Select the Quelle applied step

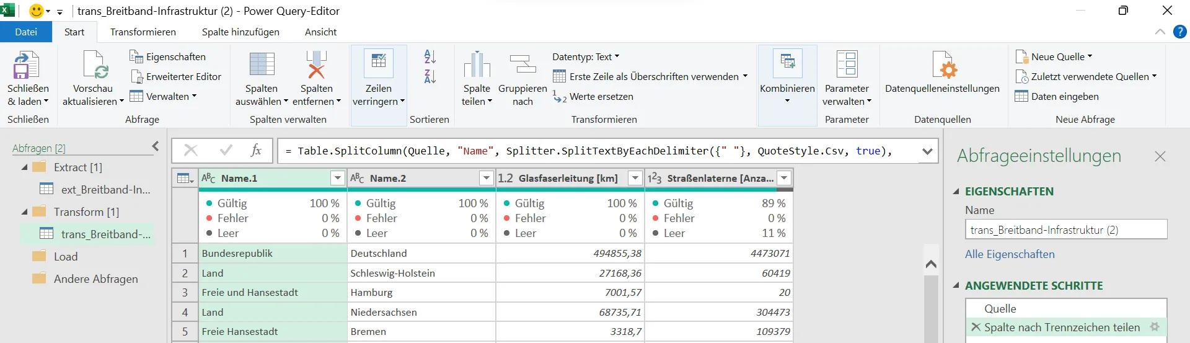click(x=1066, y=308)
